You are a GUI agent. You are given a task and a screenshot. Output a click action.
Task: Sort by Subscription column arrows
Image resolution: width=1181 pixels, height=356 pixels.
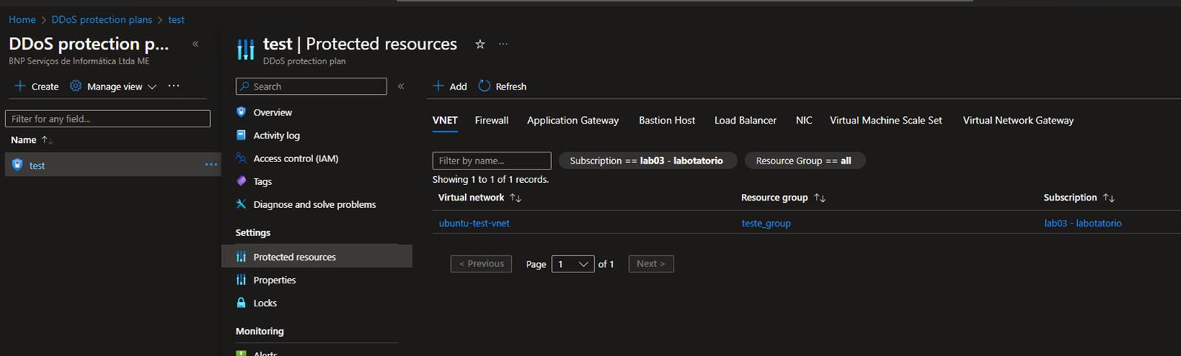tap(1109, 198)
